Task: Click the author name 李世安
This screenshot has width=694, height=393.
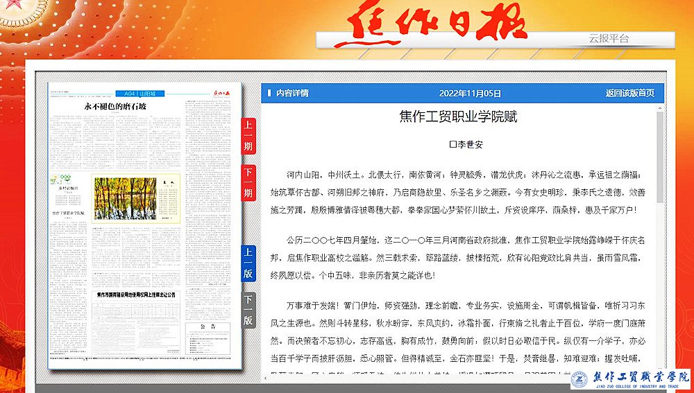Action: 469,145
